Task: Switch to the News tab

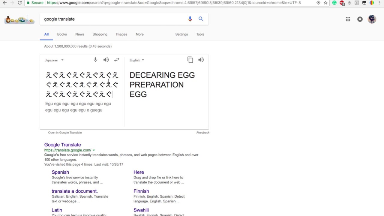Action: tap(79, 34)
